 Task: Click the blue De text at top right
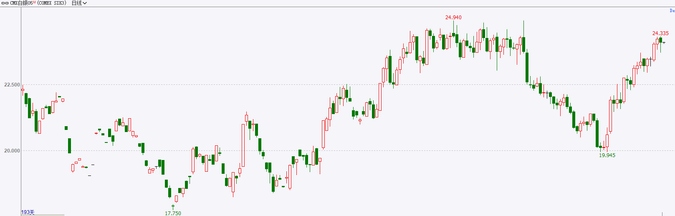click(672, 10)
